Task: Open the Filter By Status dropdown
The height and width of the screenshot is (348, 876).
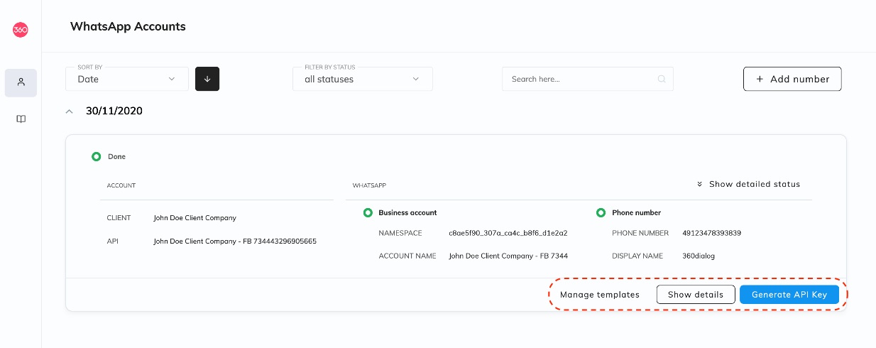Action: [x=363, y=79]
